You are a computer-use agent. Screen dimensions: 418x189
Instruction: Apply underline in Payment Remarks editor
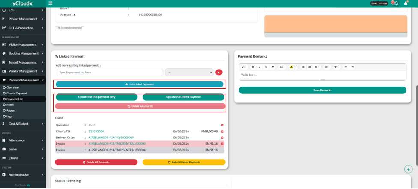point(266,67)
